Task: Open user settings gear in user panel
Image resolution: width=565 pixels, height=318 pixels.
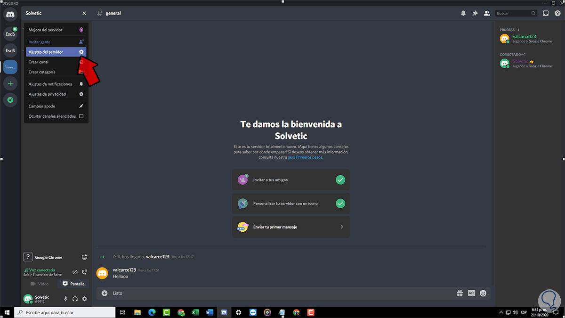Action: [x=84, y=299]
